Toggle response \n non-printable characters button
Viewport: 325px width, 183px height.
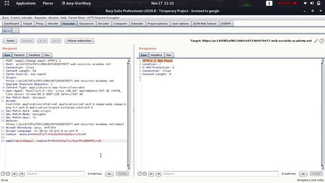tap(303, 174)
